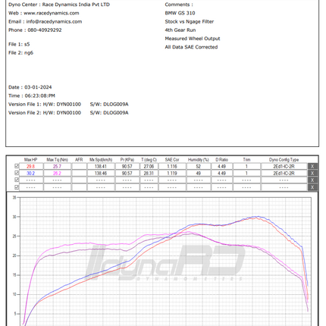Image resolution: width=326 pixels, height=326 pixels.
Task: Select the Max Tq value 26.2
Action: click(x=57, y=173)
